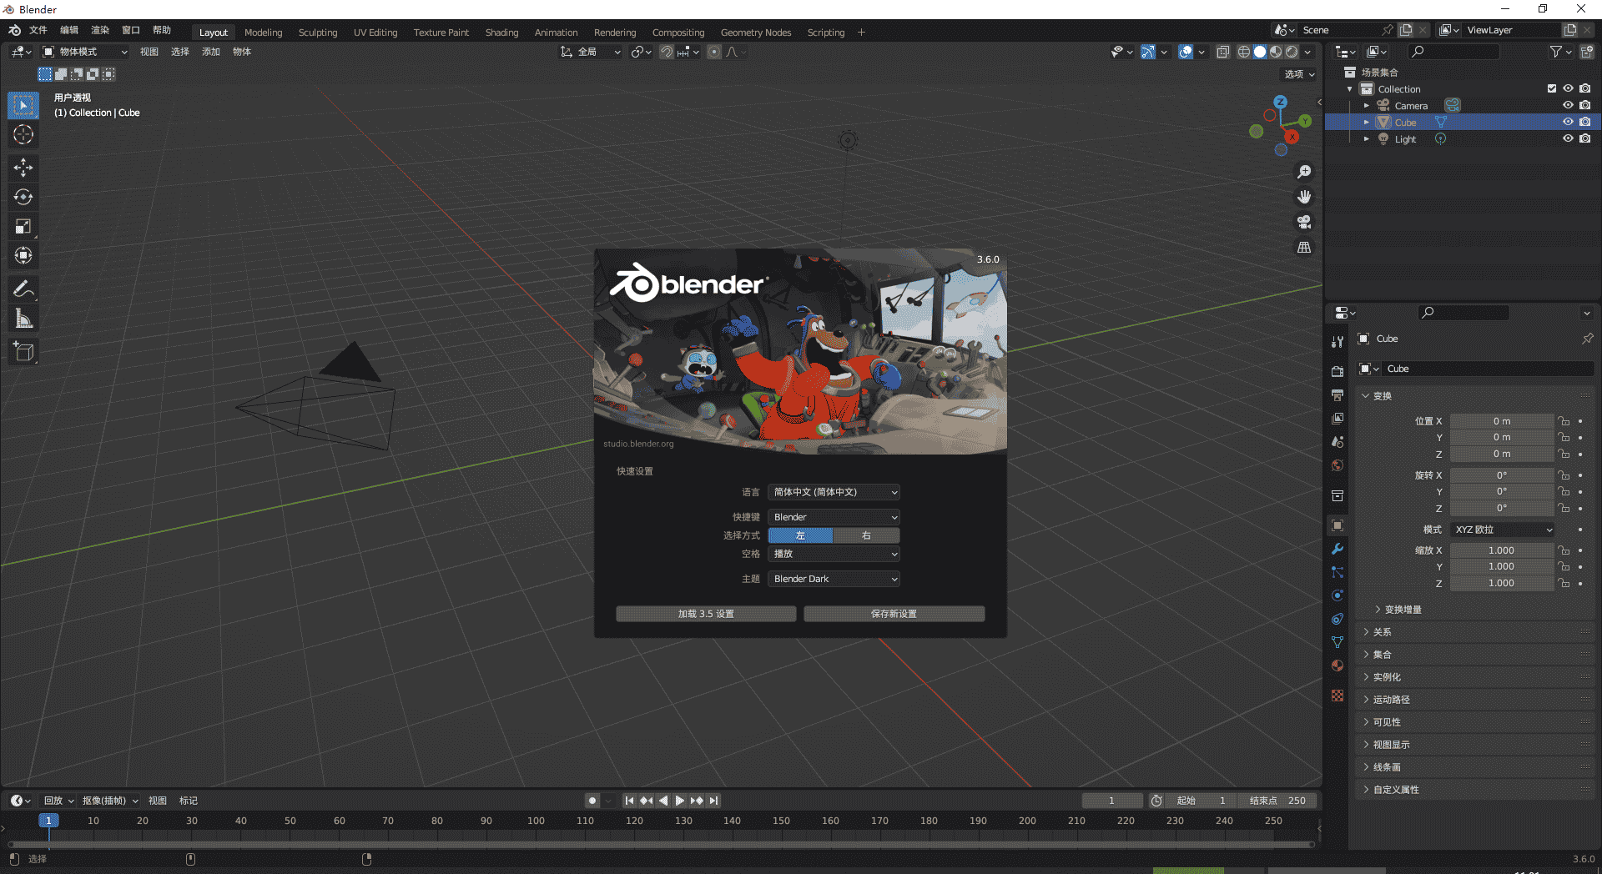Activate the Move tool
The height and width of the screenshot is (874, 1602).
point(23,168)
